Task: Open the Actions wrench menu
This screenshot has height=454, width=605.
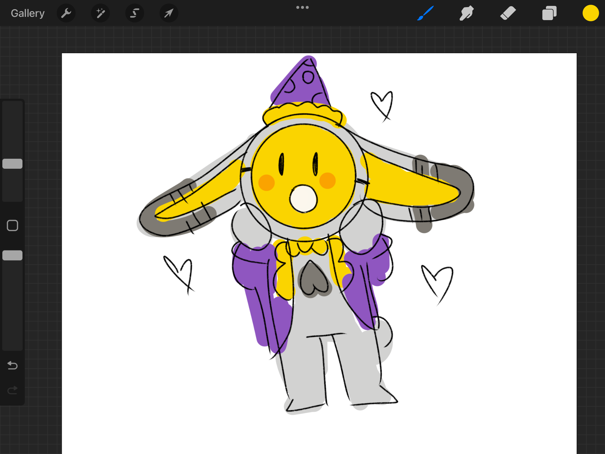Action: pos(66,13)
